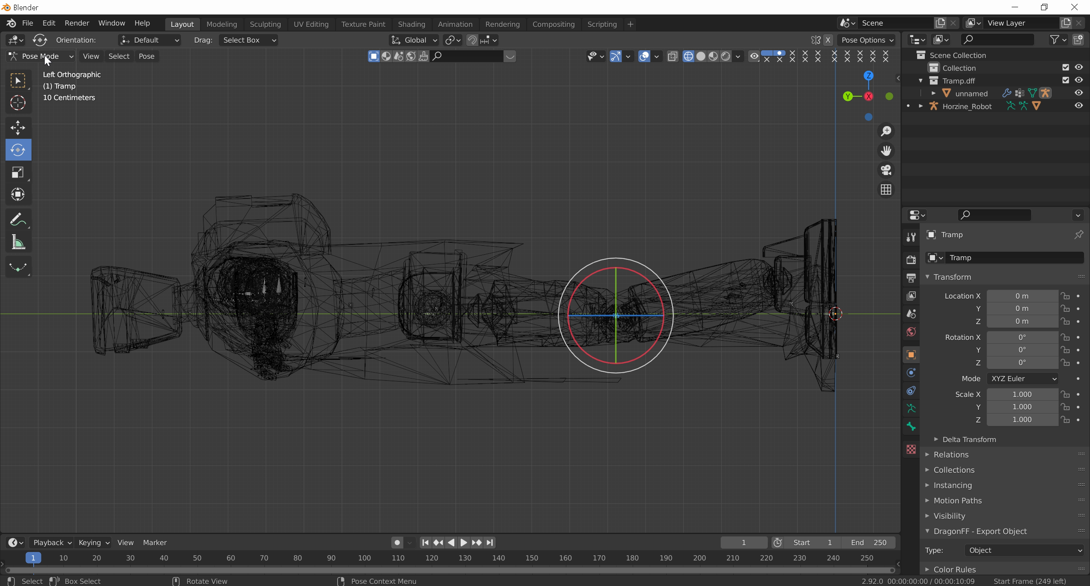This screenshot has width=1090, height=586.
Task: Toggle X-ray display in viewport header
Action: [x=672, y=56]
